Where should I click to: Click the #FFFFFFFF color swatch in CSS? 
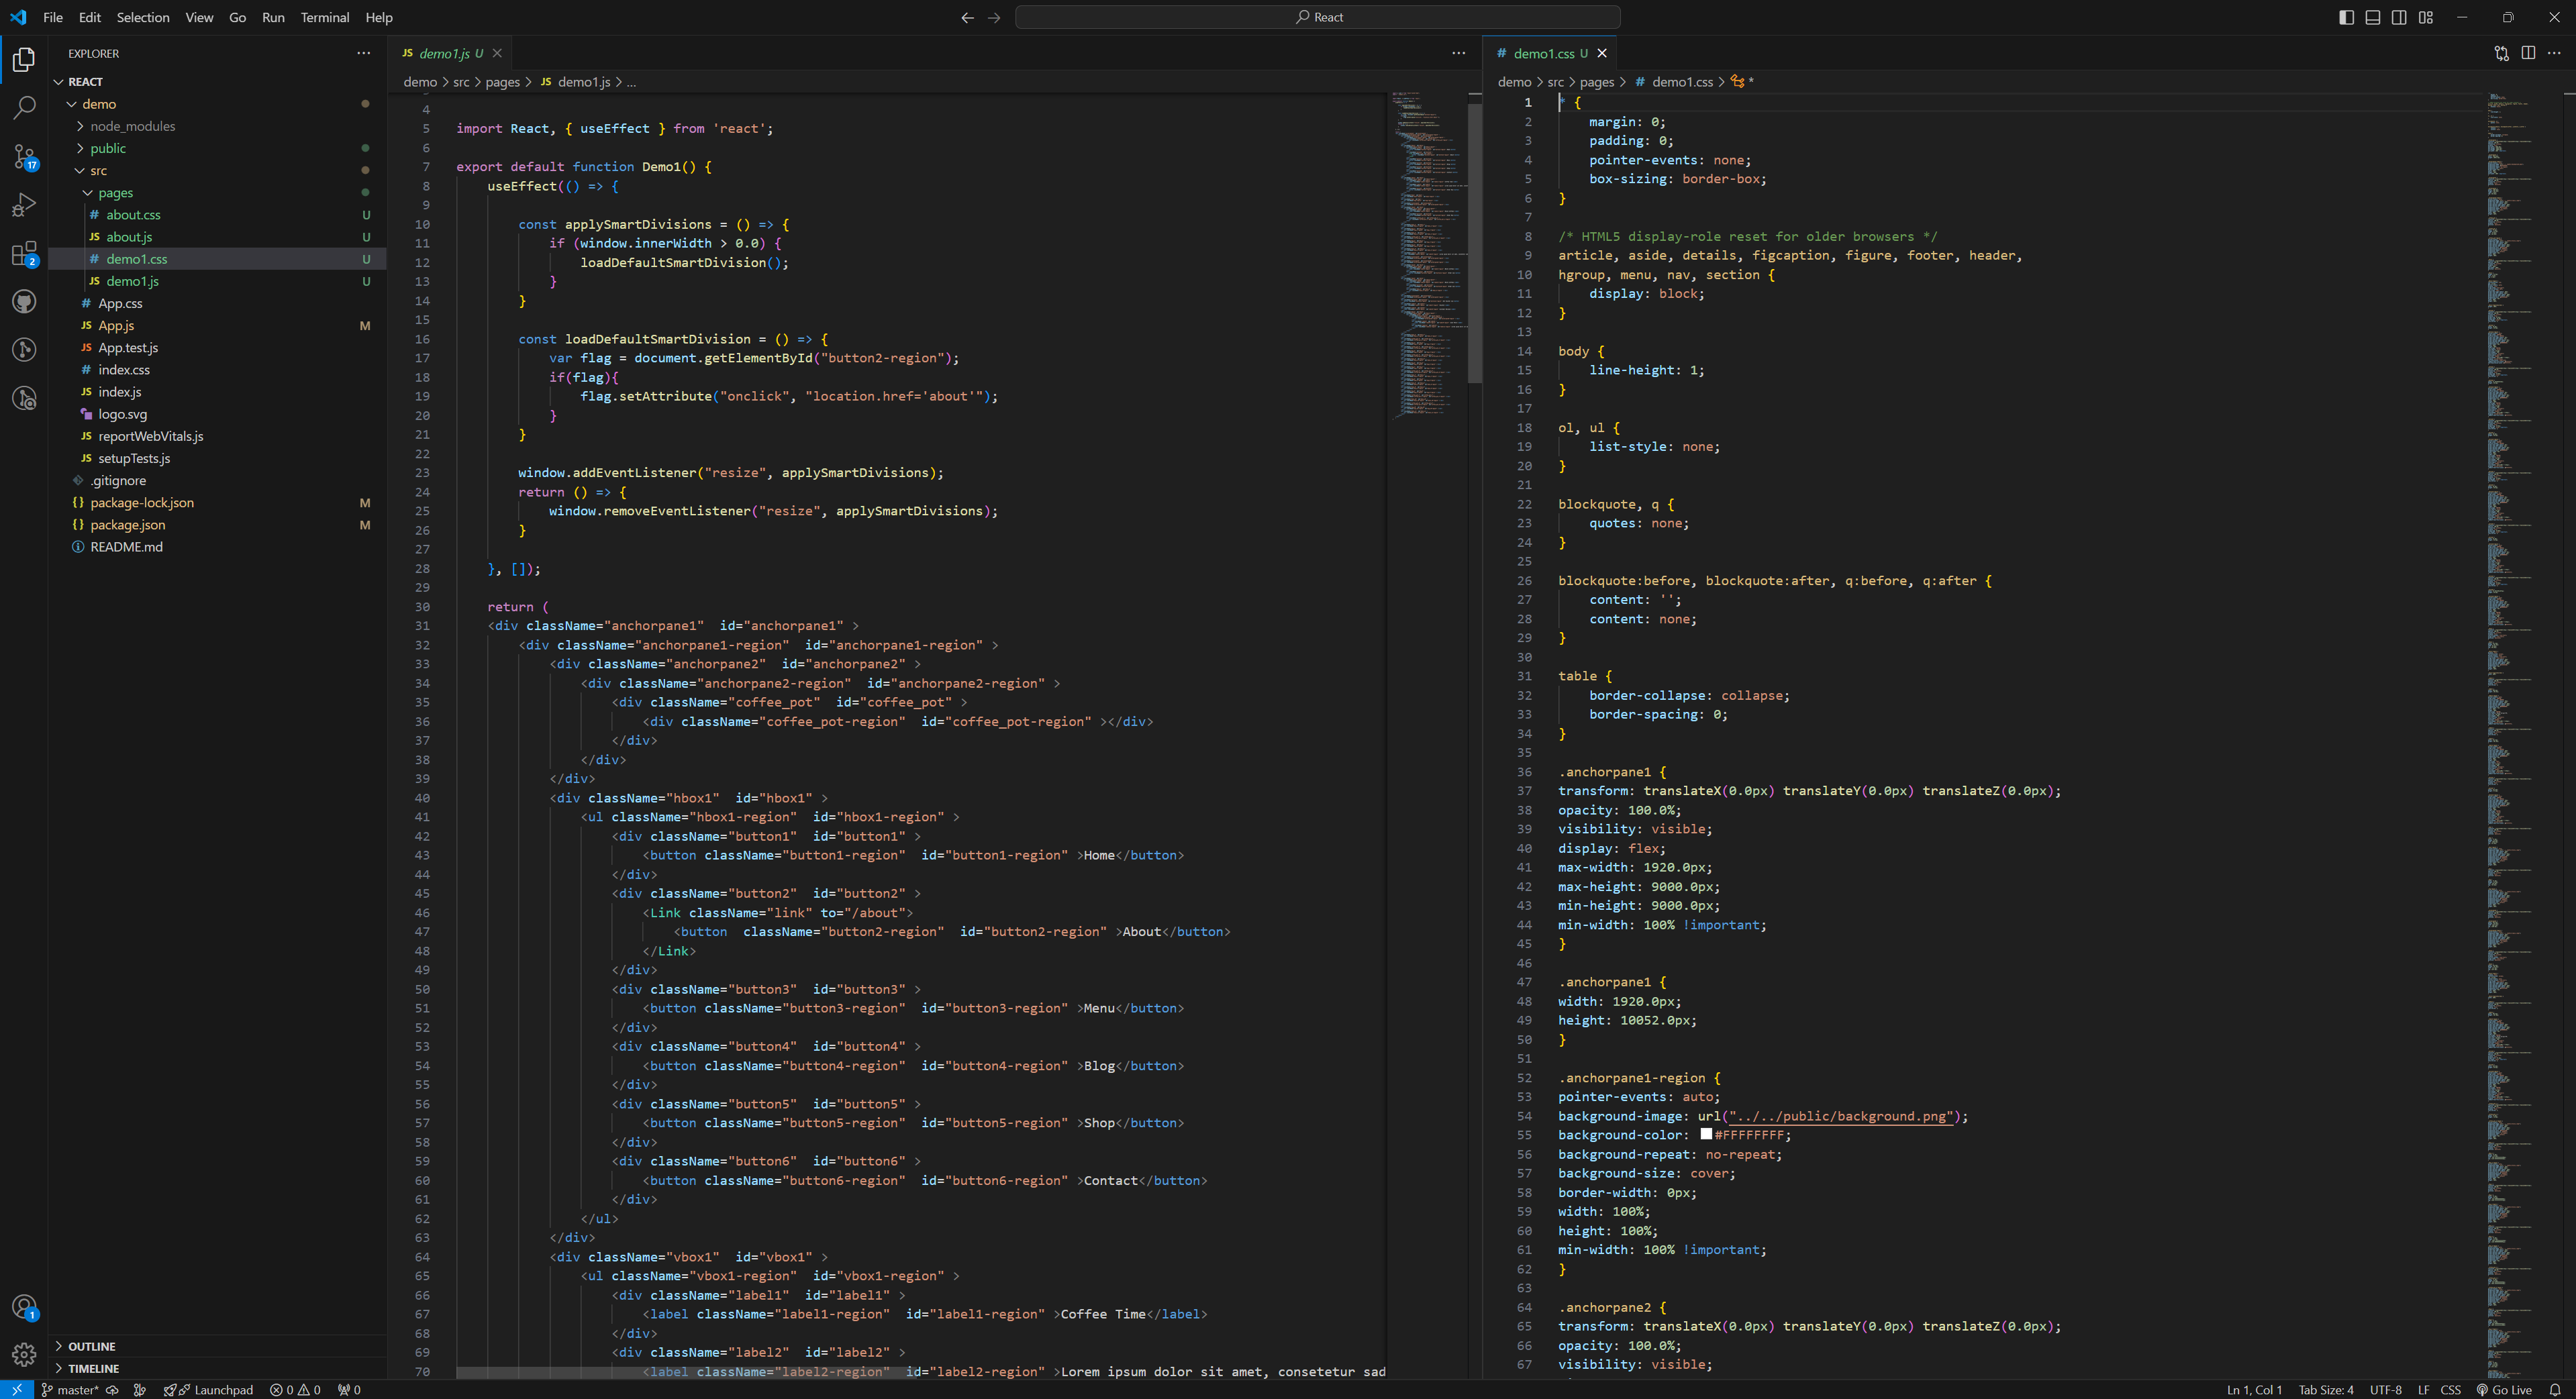pyautogui.click(x=1706, y=1134)
